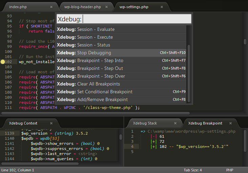Click line number 95 in the gutter
Image resolution: width=248 pixels, height=173 pixels.
point(9,26)
